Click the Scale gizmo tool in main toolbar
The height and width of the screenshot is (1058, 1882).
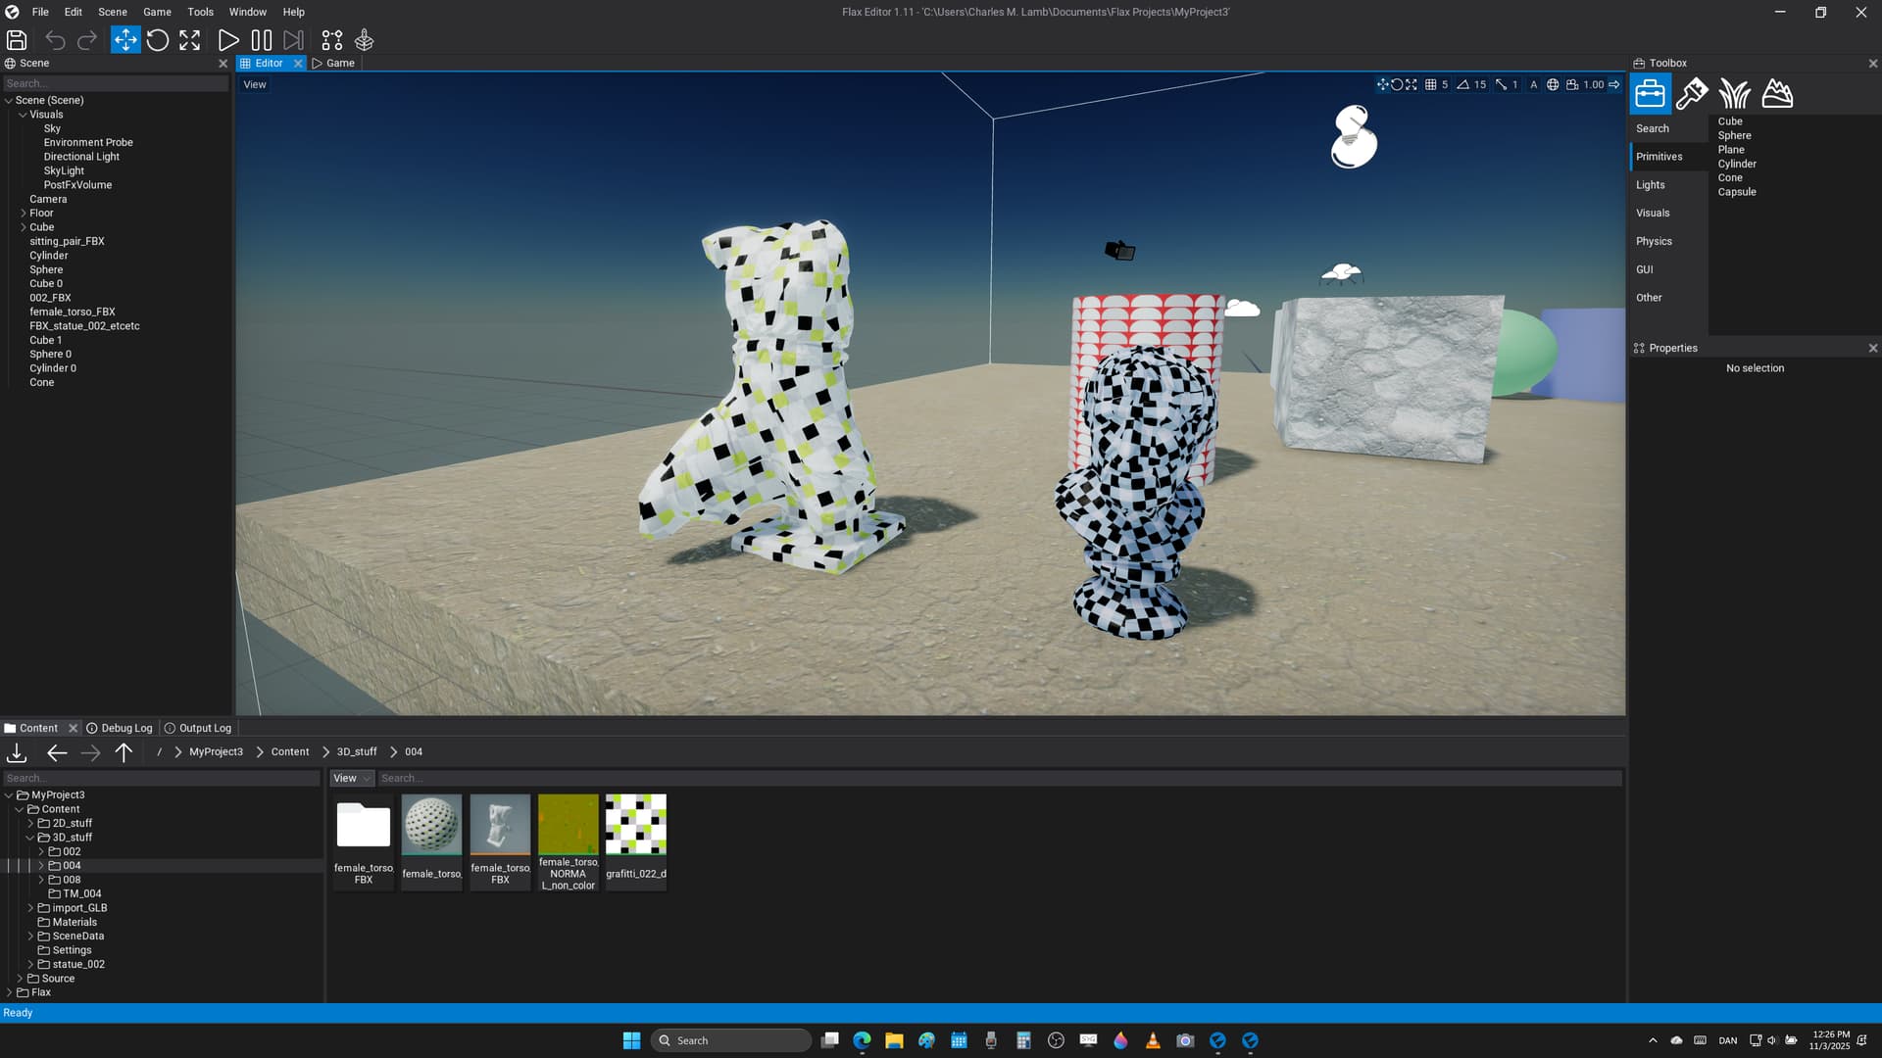point(190,40)
